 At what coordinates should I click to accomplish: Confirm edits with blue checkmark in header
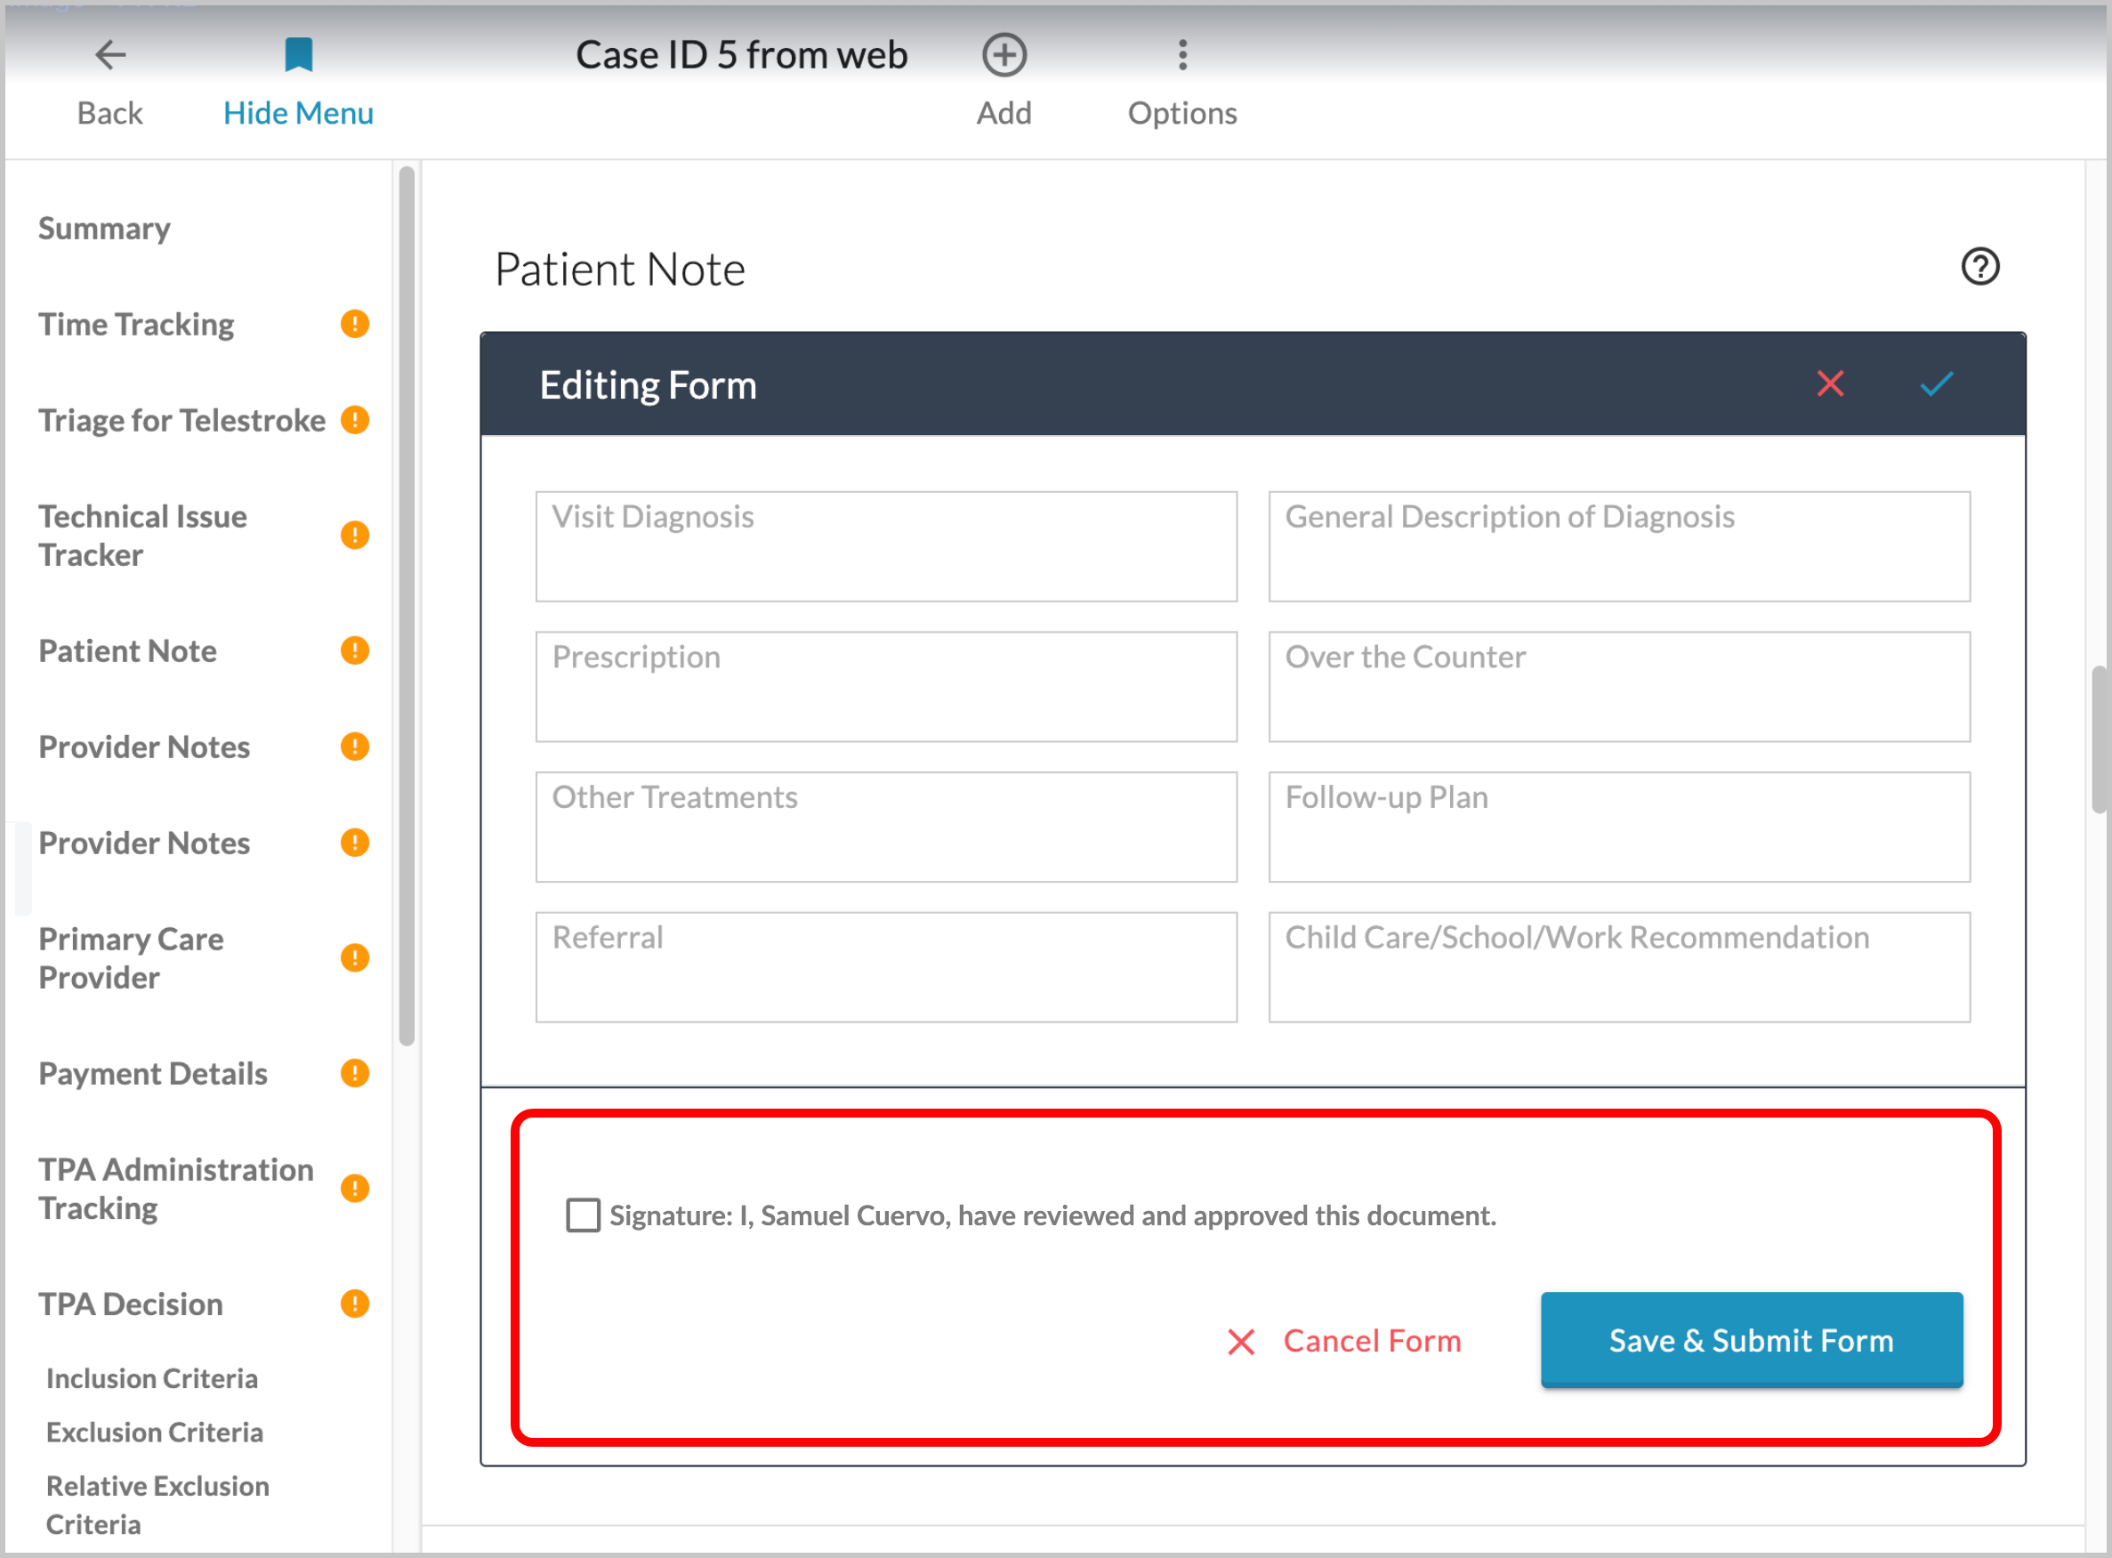[1937, 383]
